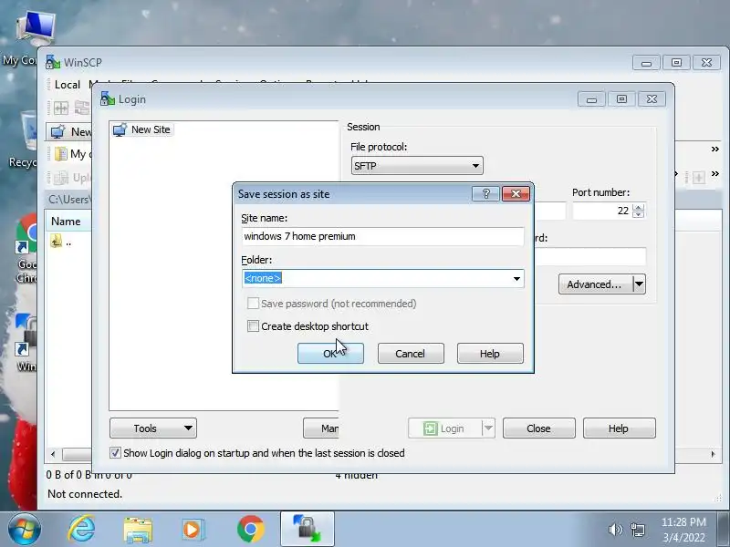Viewport: 730px width, 547px height.
Task: Toggle Save password (not recommended) checkbox
Action: pos(254,304)
